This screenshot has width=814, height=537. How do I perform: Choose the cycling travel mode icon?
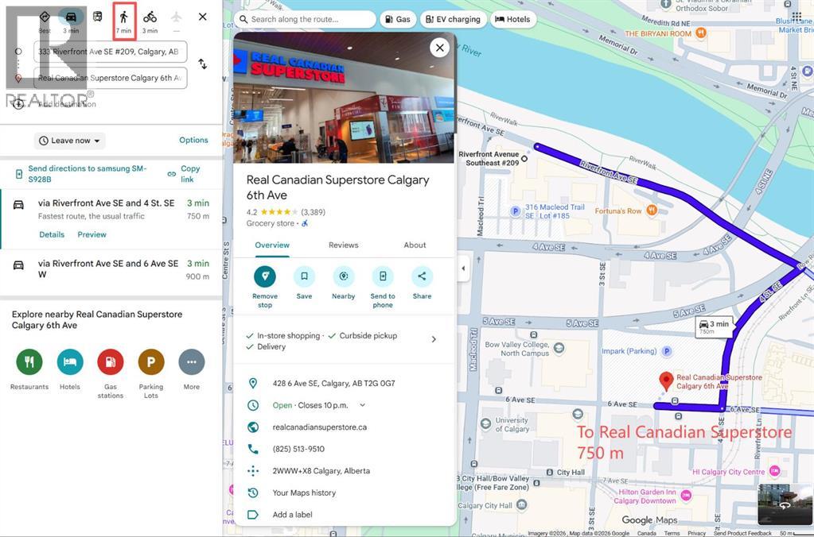(150, 17)
